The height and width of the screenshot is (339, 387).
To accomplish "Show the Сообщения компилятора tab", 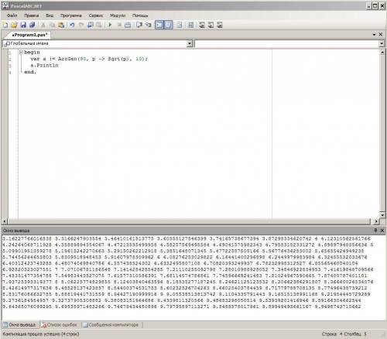I will point(111,325).
